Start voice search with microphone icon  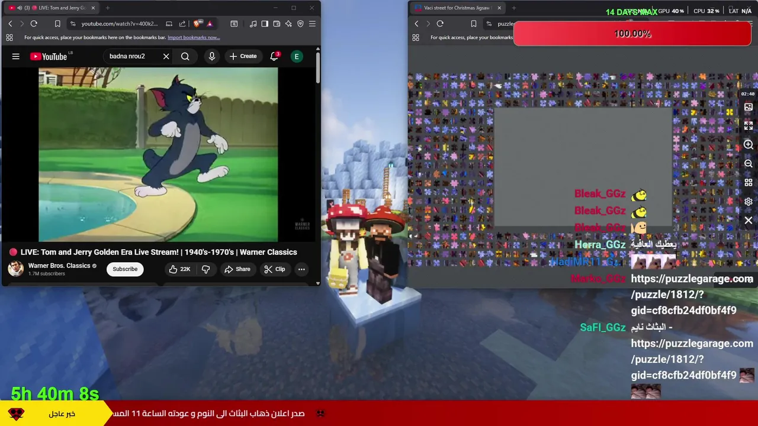tap(212, 57)
